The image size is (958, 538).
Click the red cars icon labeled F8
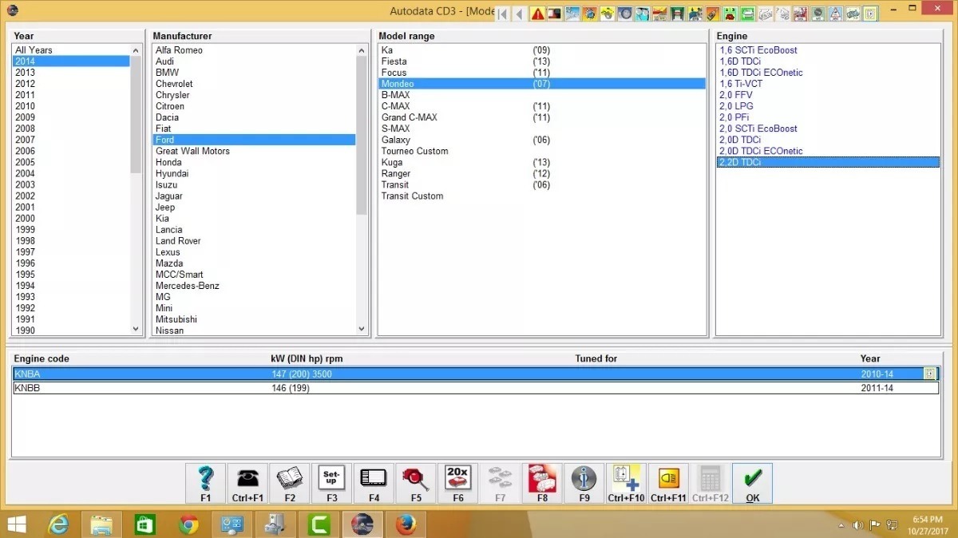542,484
